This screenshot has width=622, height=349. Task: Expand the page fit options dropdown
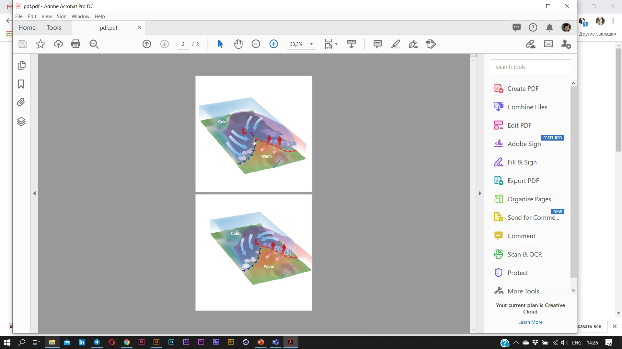[336, 44]
